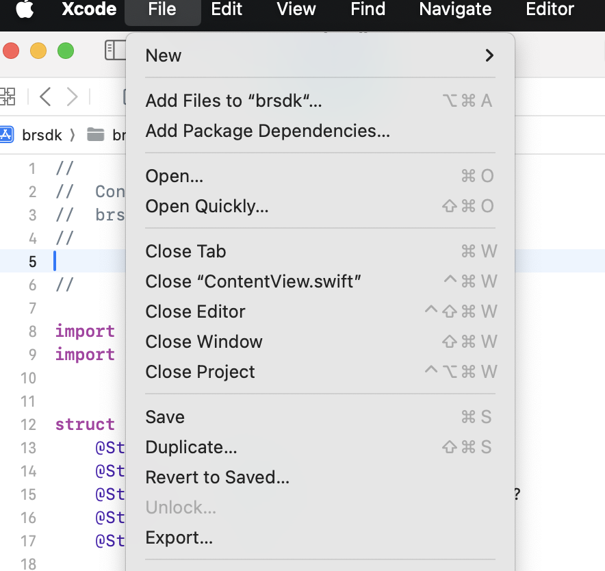
Task: Click the import keyword on line 8
Action: click(x=85, y=331)
